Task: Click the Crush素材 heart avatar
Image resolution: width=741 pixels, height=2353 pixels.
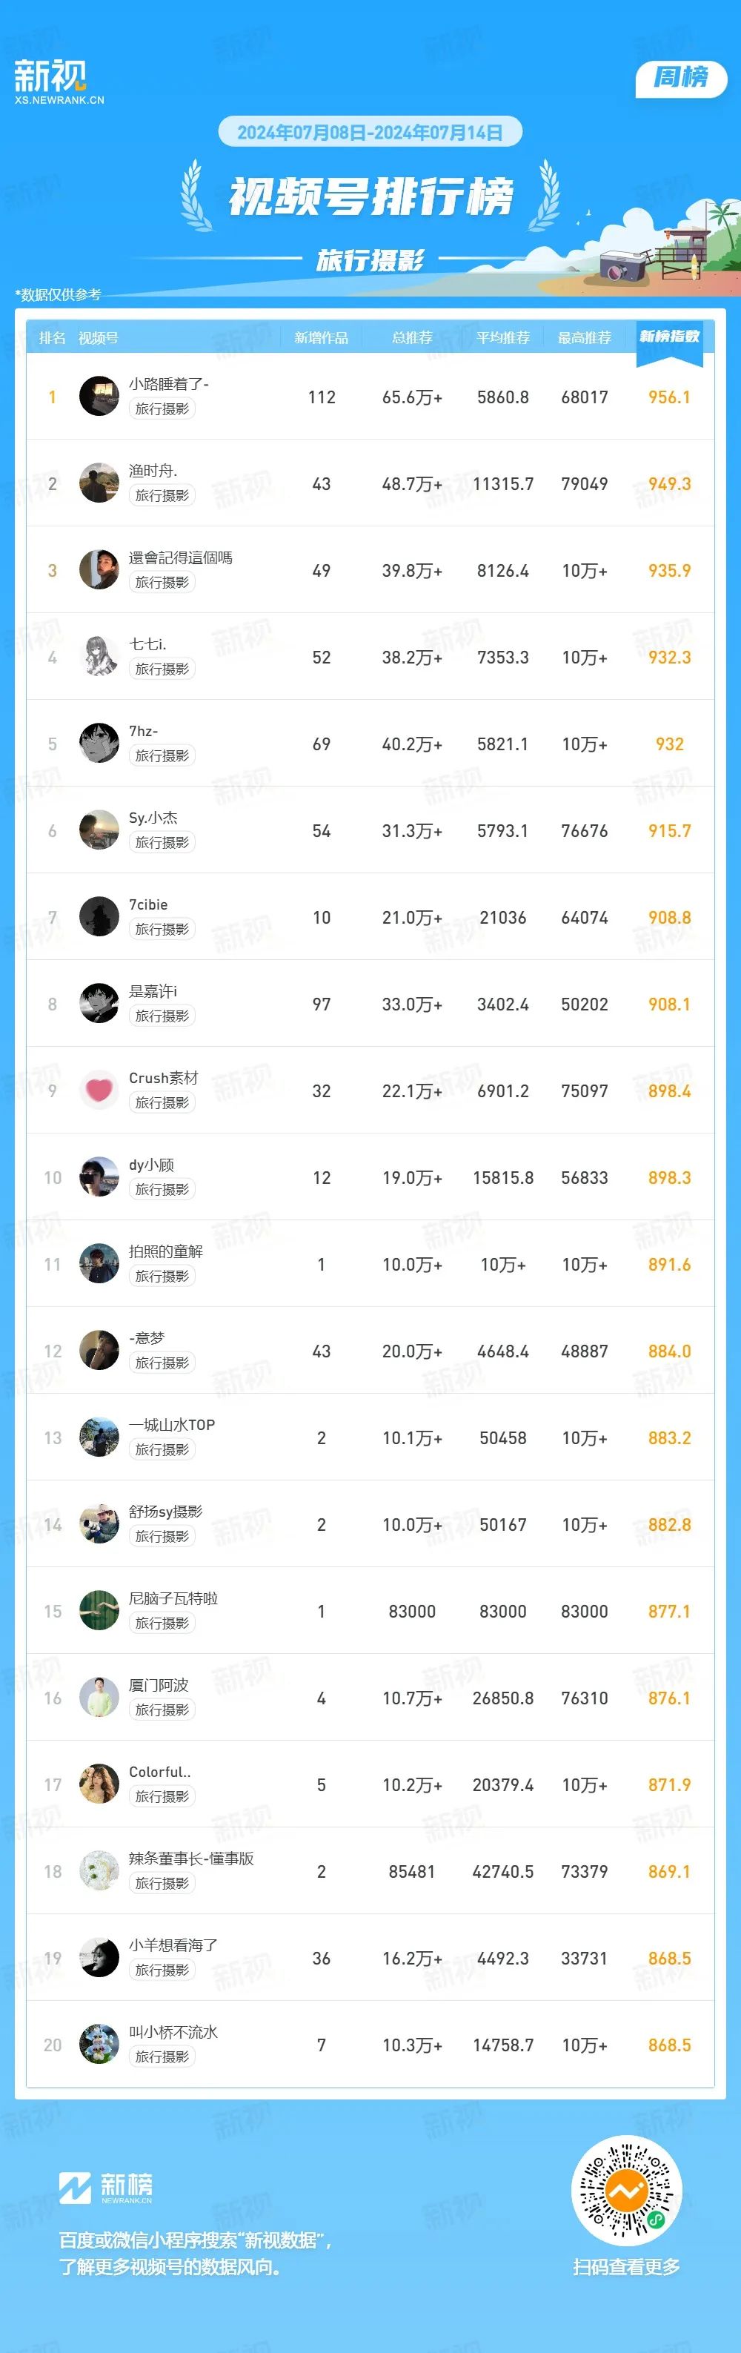Action: (x=99, y=1090)
